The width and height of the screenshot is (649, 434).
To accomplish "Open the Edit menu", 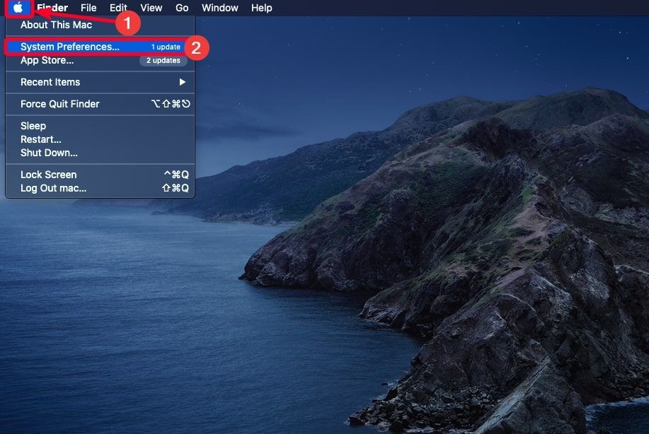I will [117, 8].
